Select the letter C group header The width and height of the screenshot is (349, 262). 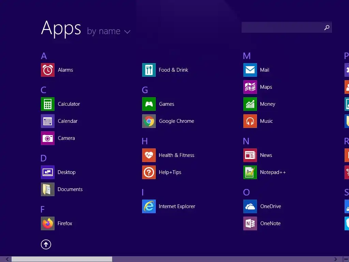click(43, 90)
